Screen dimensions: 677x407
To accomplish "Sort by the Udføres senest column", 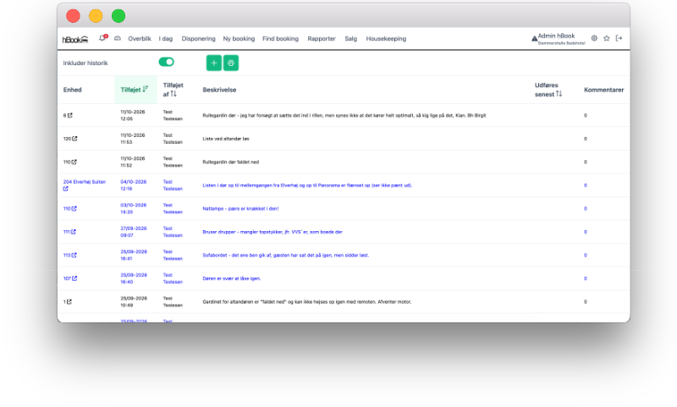I will pyautogui.click(x=548, y=90).
